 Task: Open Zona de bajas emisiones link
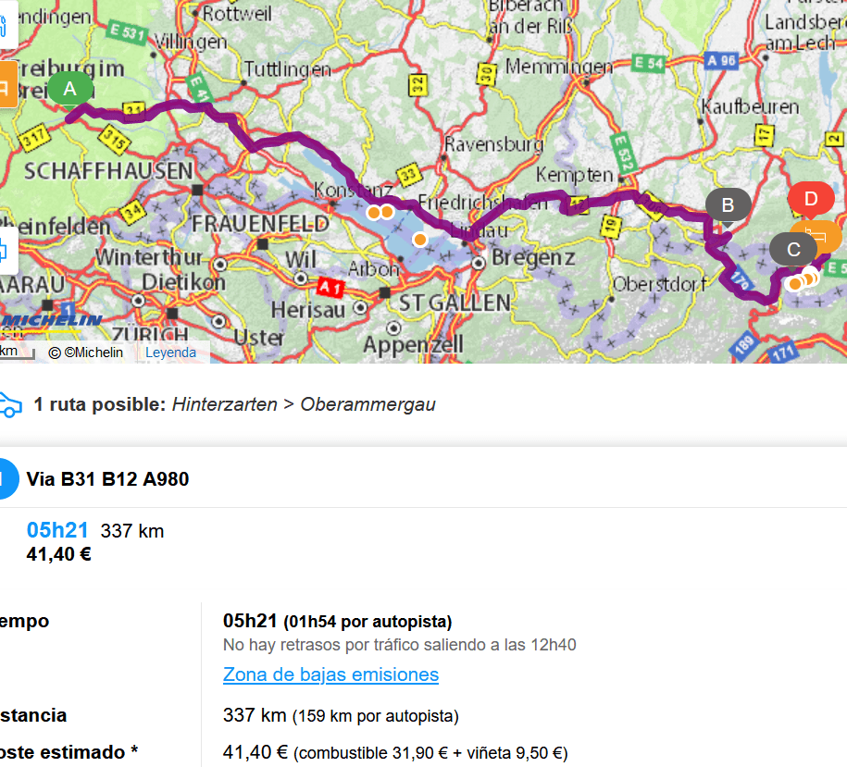[x=330, y=674]
